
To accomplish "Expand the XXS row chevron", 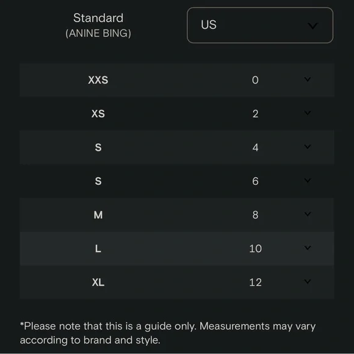I will (x=307, y=79).
